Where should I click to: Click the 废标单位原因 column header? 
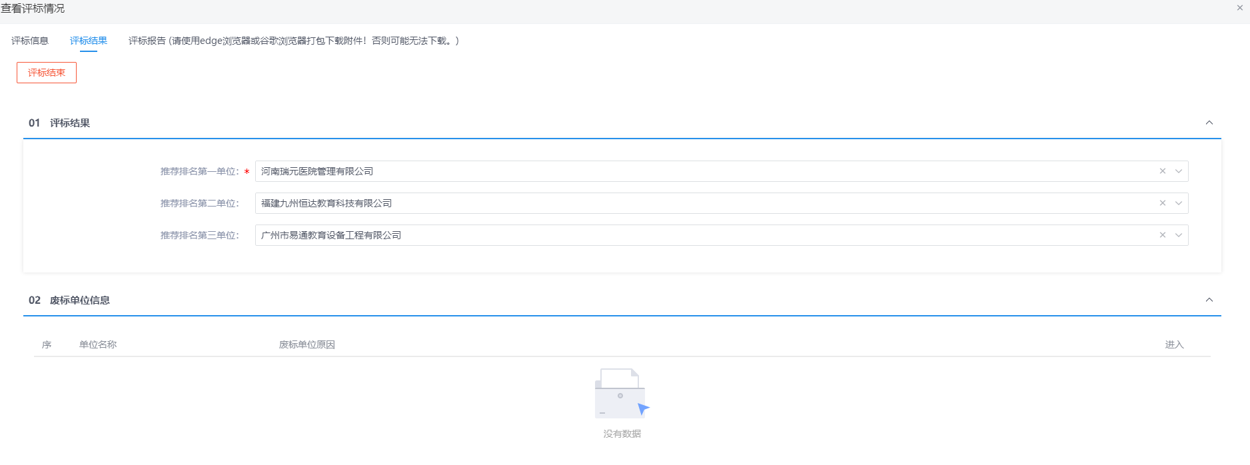point(307,344)
